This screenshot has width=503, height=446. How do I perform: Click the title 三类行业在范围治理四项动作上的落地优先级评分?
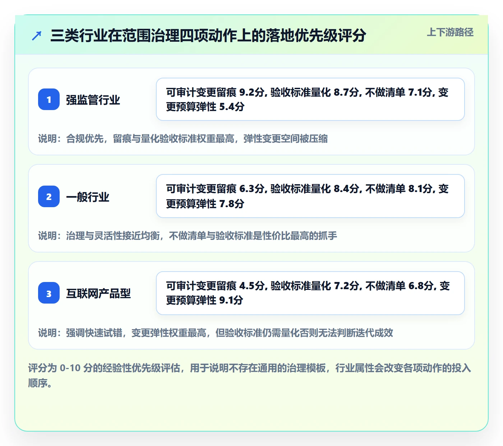208,36
